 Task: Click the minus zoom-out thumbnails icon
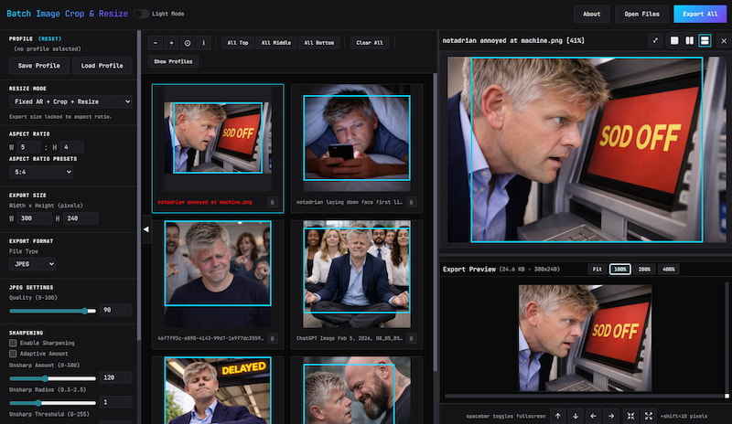pyautogui.click(x=156, y=43)
